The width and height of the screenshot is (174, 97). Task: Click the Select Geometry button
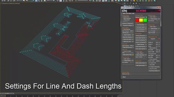click(141, 55)
